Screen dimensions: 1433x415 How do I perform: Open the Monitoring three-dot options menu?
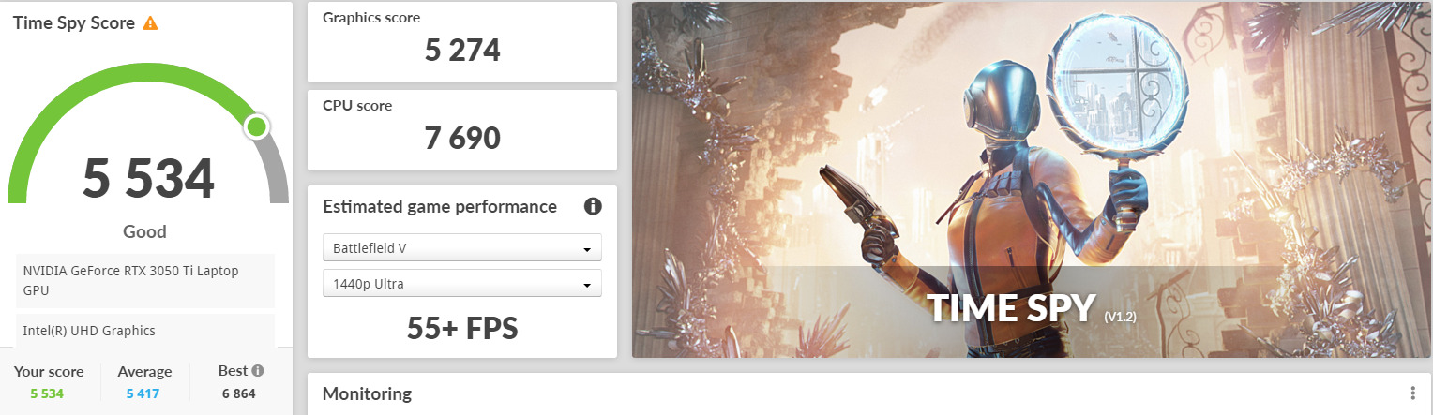point(1412,393)
